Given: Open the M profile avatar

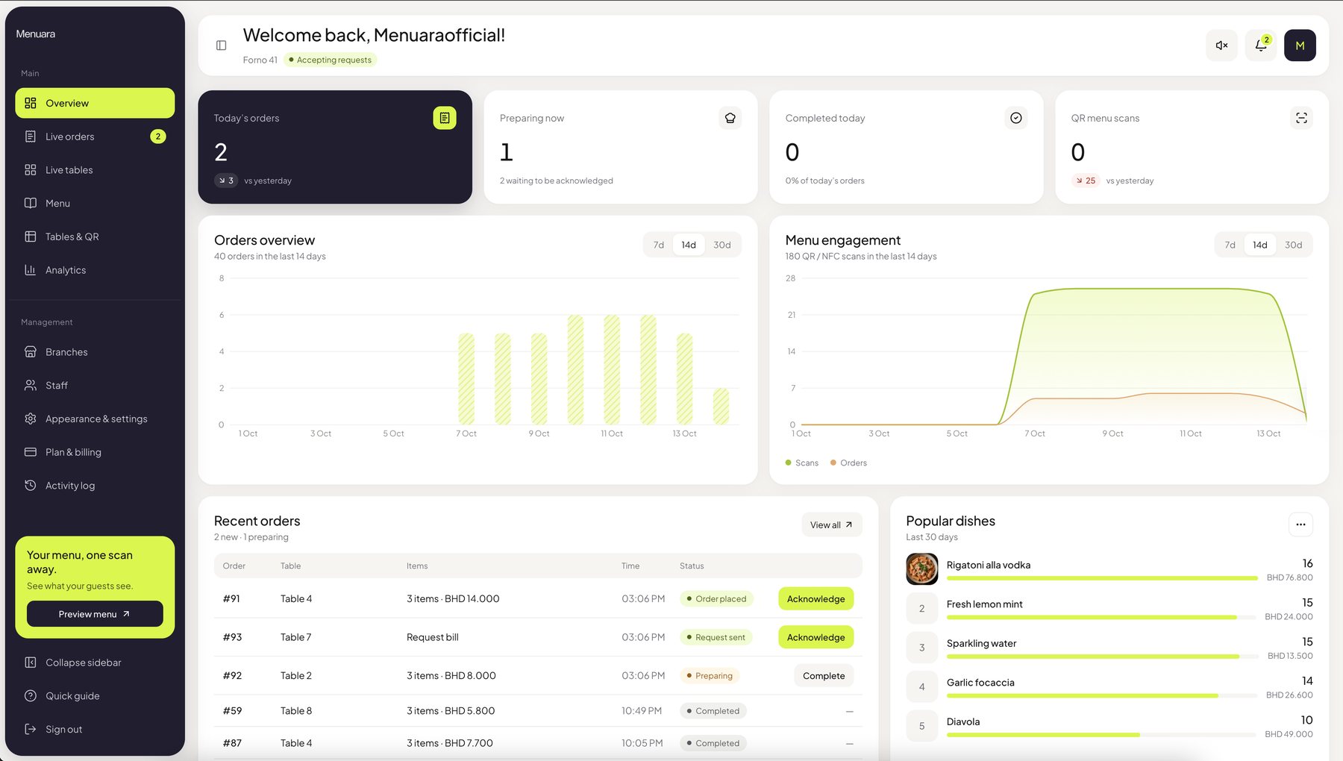Looking at the screenshot, I should point(1300,46).
